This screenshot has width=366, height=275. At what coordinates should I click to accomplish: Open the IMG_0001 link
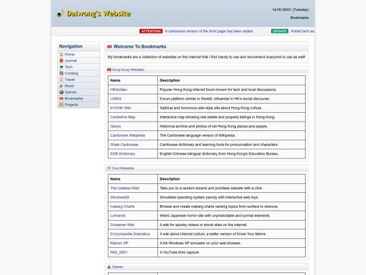(x=119, y=253)
